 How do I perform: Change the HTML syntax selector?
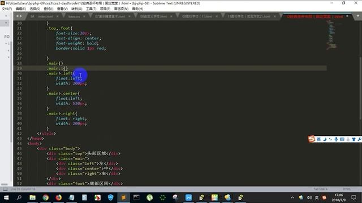point(347,189)
